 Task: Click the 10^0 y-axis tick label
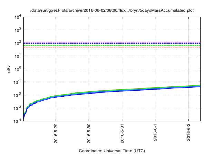(x=18, y=69)
